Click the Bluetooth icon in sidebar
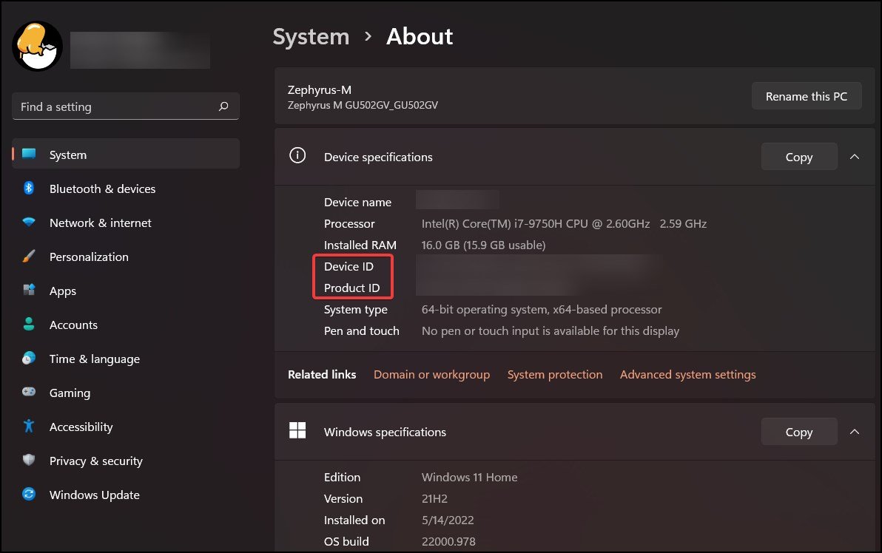Image resolution: width=882 pixels, height=553 pixels. [29, 188]
